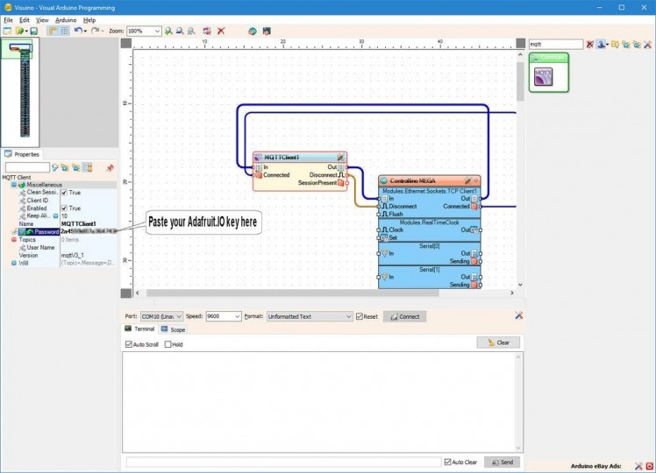The height and width of the screenshot is (473, 656).
Task: Open the Zoom percentage dropdown
Action: (x=157, y=31)
